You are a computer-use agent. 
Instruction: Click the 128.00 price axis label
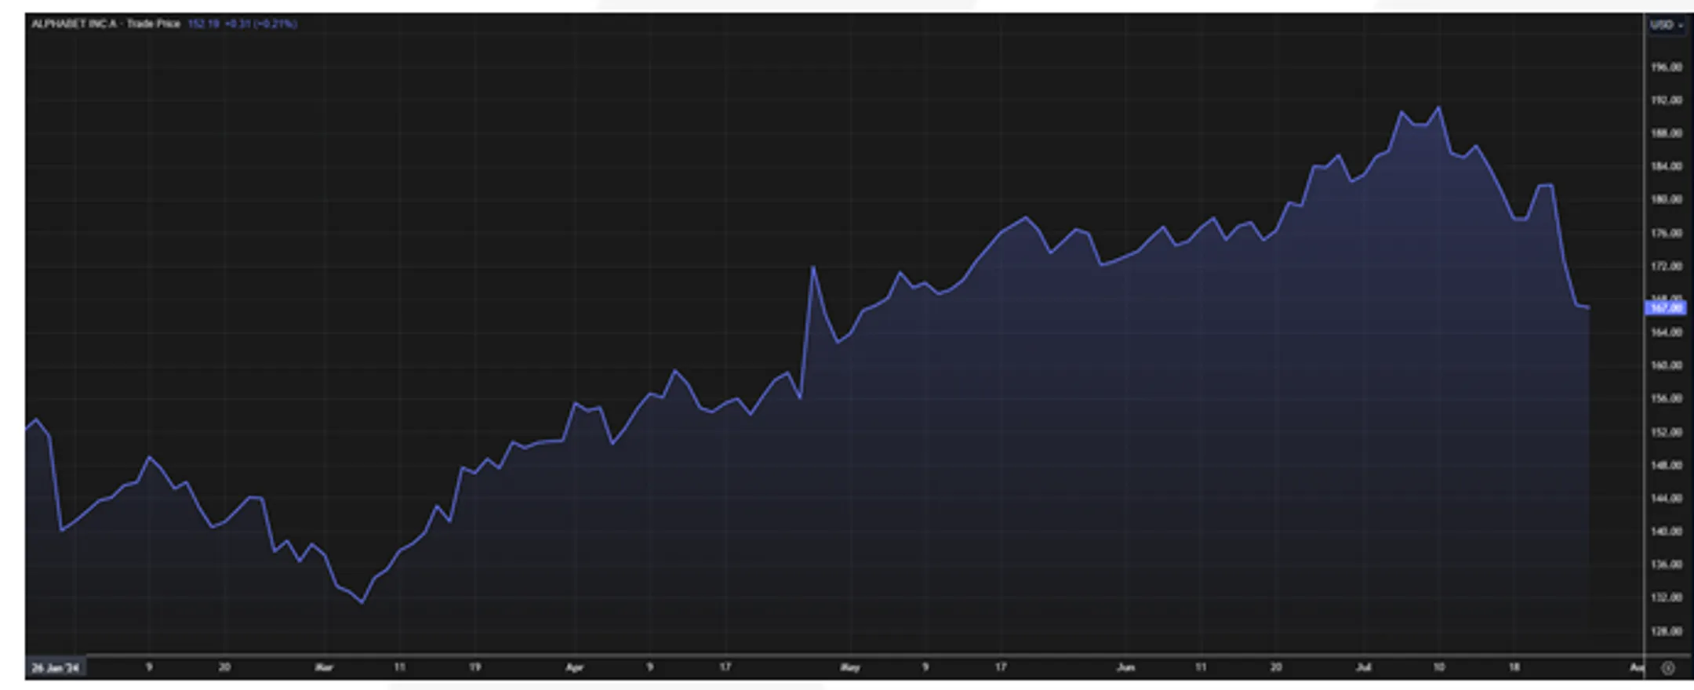1666,631
